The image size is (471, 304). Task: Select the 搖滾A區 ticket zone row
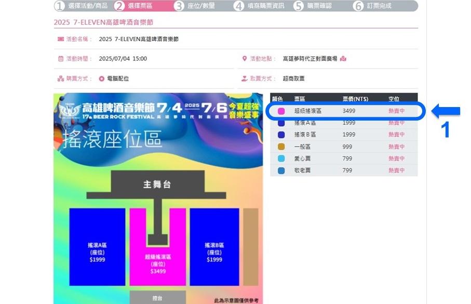[344, 123]
